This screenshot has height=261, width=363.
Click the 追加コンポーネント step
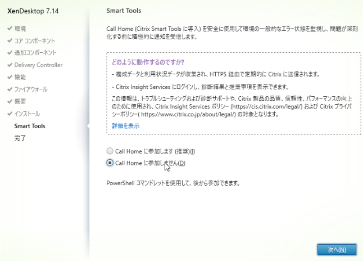35,53
